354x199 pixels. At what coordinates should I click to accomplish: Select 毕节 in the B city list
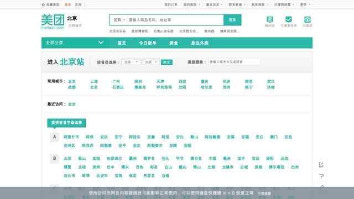coord(180,159)
